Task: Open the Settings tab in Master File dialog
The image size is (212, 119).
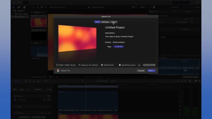Action: (x=105, y=22)
